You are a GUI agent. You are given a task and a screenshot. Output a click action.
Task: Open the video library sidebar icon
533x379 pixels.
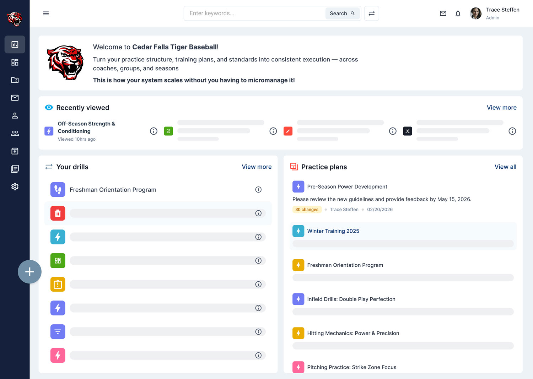tap(15, 80)
